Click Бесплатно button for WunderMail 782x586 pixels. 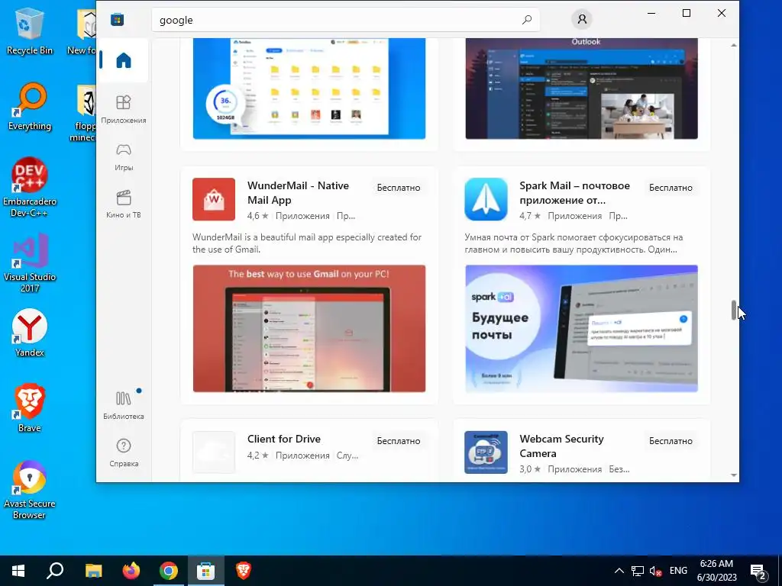[399, 188]
